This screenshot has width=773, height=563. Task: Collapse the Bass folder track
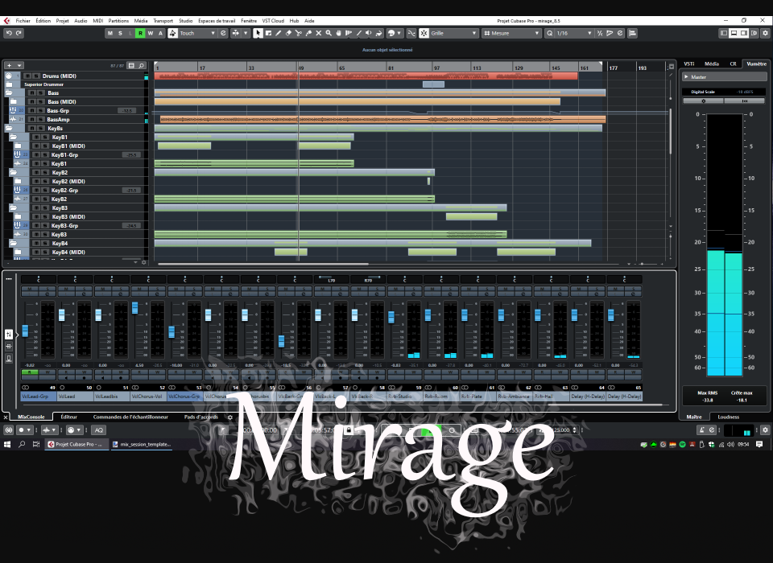(x=9, y=92)
